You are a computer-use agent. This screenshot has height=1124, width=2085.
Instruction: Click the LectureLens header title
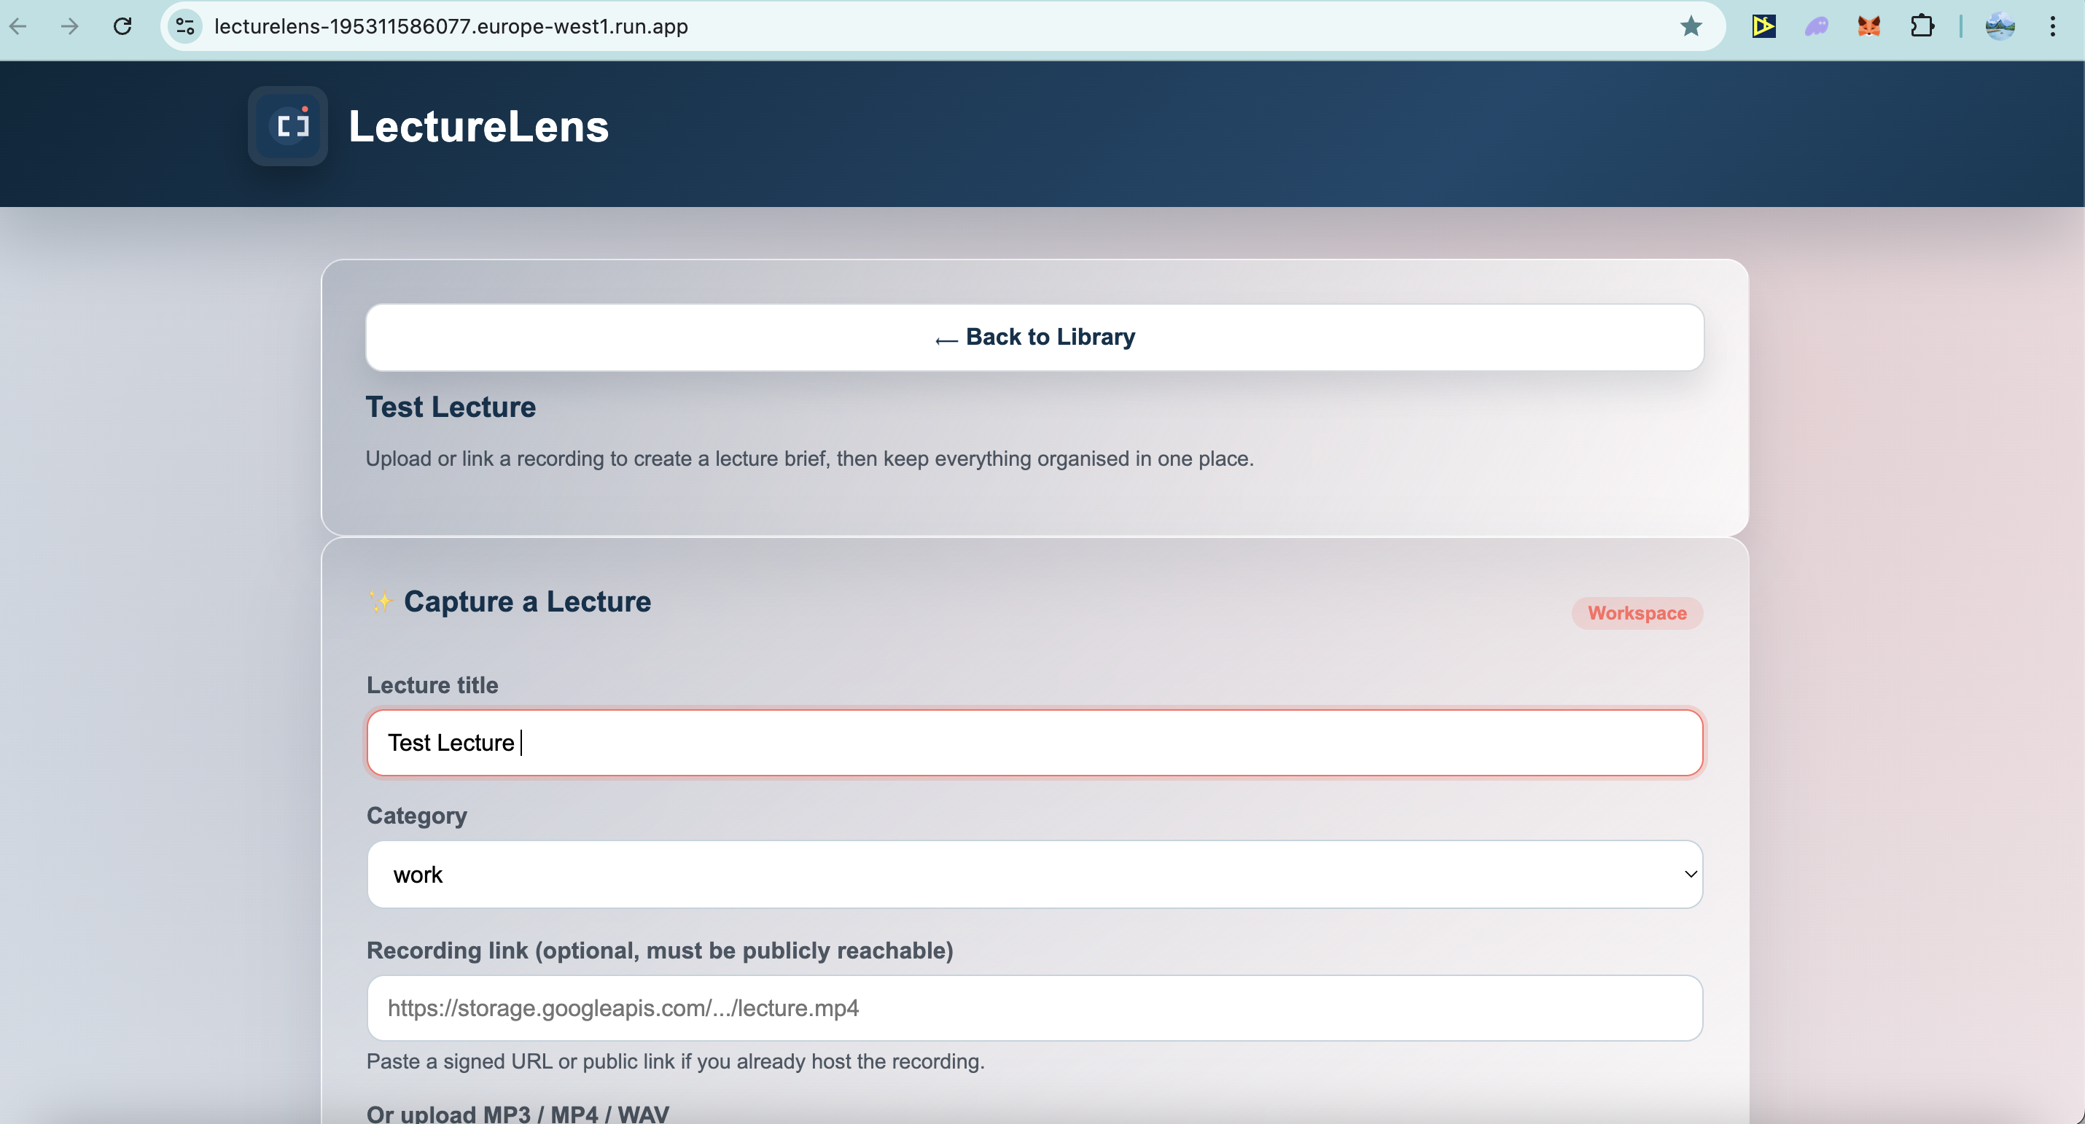478,126
